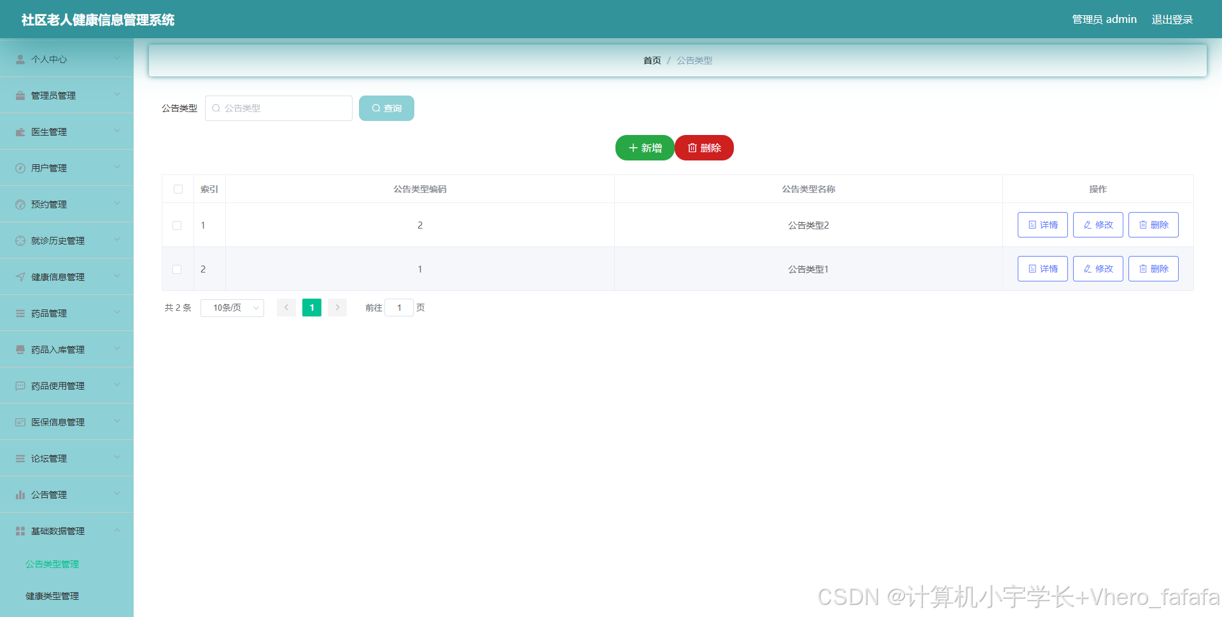Select the 个人中心 person icon
Screen dimensions: 1222x617
tap(20, 59)
